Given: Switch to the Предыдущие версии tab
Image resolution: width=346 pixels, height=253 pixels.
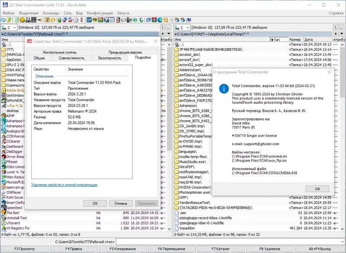Looking at the screenshot, I should click(125, 52).
